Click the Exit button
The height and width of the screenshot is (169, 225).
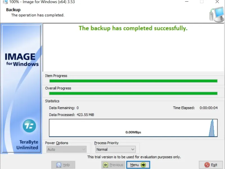211,165
